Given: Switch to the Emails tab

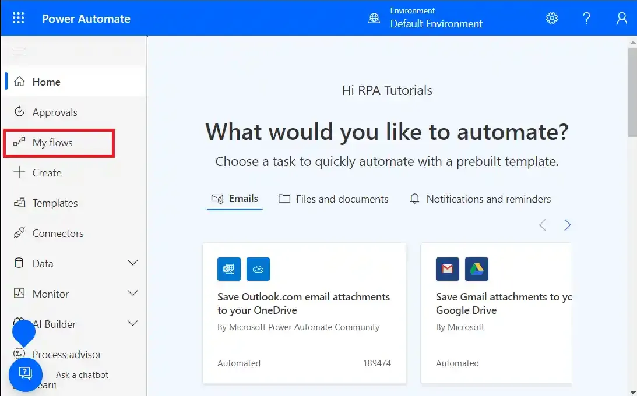Looking at the screenshot, I should pos(235,199).
